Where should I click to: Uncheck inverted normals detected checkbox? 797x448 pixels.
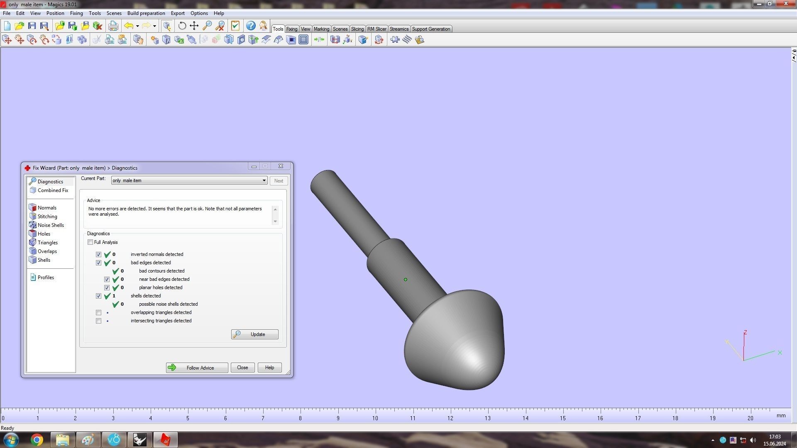point(98,255)
